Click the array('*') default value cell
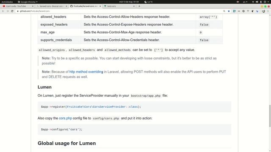This screenshot has height=152, width=271. click(209, 17)
